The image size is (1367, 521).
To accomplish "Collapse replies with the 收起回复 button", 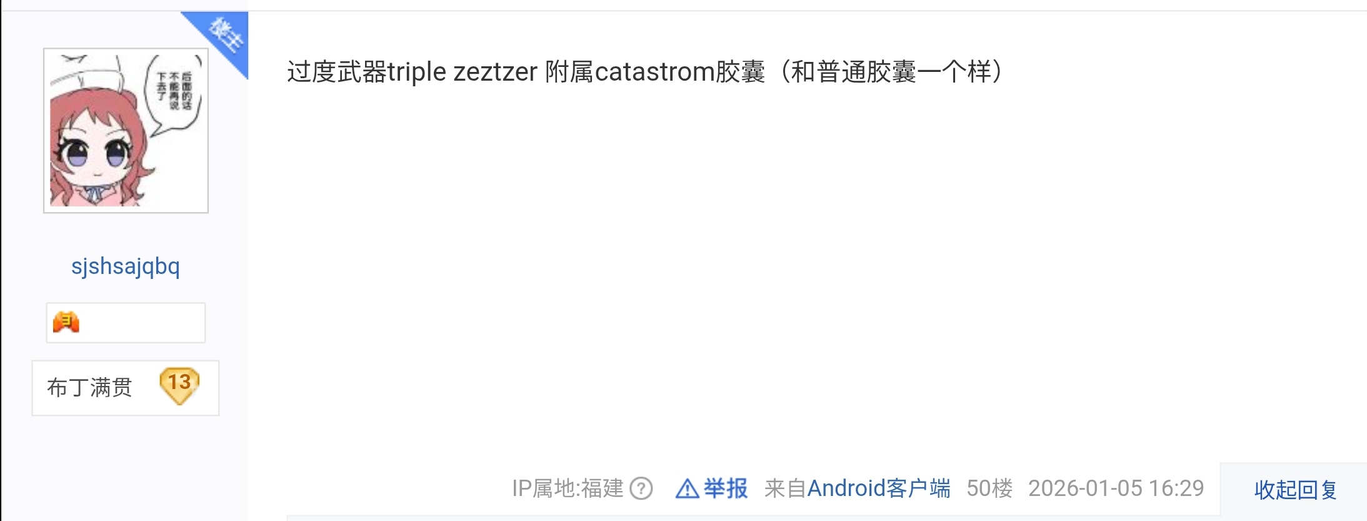I will click(x=1294, y=490).
